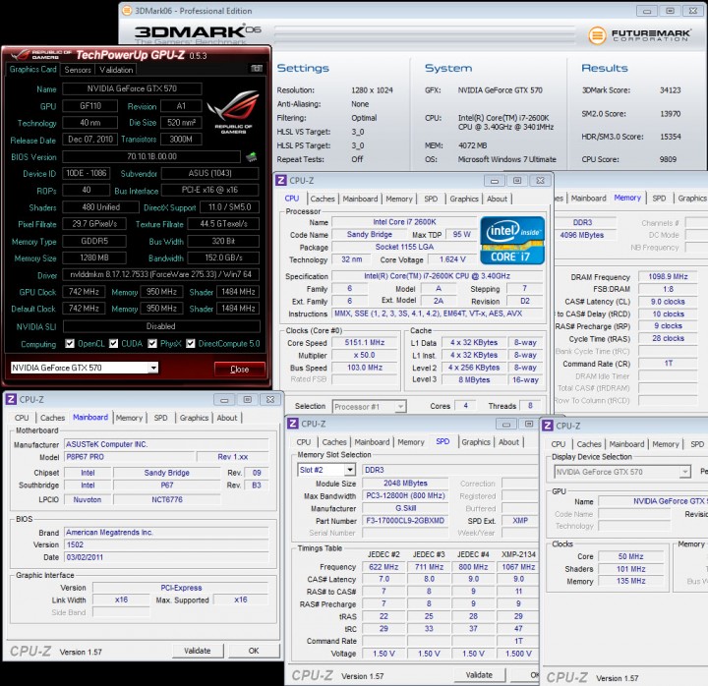Screen dimensions: 708x686
Task: Maximize the CPU-Z SPD window
Action: click(529, 424)
